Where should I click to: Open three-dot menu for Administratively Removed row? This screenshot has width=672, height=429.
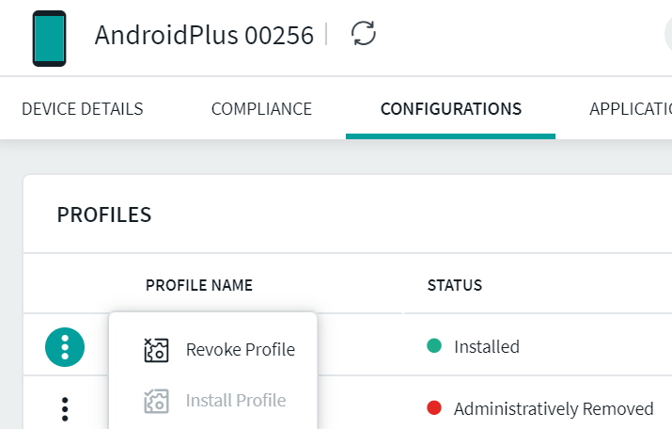65,408
